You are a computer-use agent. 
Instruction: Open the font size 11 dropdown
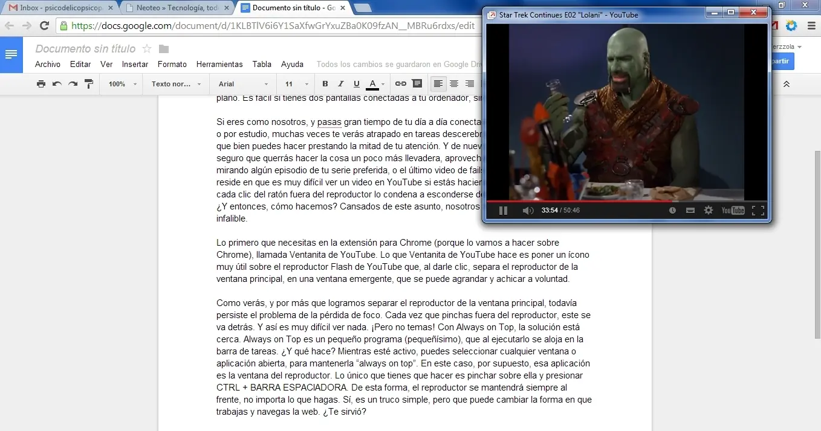(297, 84)
